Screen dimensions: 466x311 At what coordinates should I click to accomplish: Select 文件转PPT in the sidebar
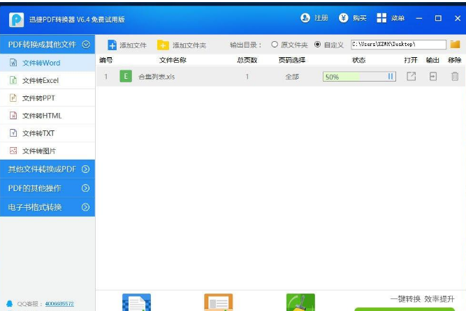[x=38, y=98]
